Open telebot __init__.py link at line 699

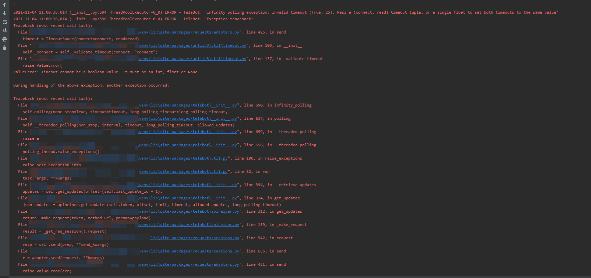187,132
